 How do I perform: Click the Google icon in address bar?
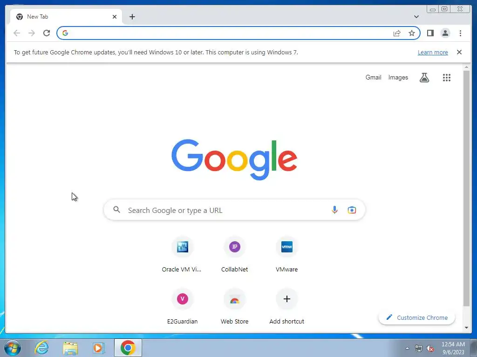click(65, 33)
